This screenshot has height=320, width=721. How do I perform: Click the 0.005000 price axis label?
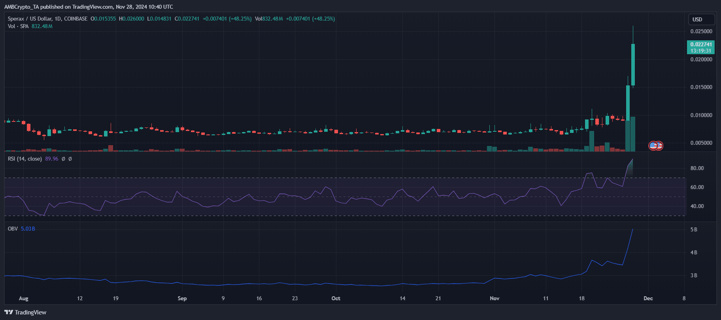(701, 143)
